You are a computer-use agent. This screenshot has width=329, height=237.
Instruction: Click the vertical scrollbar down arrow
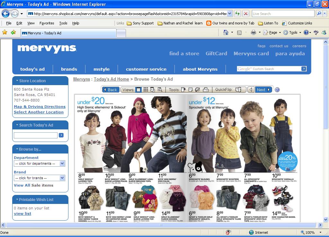tap(326, 220)
